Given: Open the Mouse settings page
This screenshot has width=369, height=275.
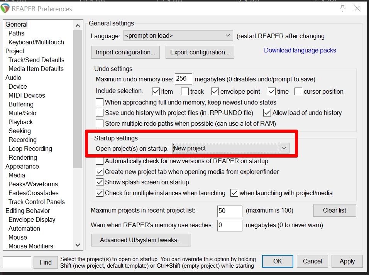Looking at the screenshot, I should click(18, 237).
